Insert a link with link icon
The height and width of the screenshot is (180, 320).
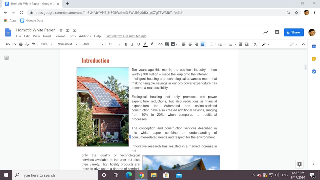click(x=160, y=44)
